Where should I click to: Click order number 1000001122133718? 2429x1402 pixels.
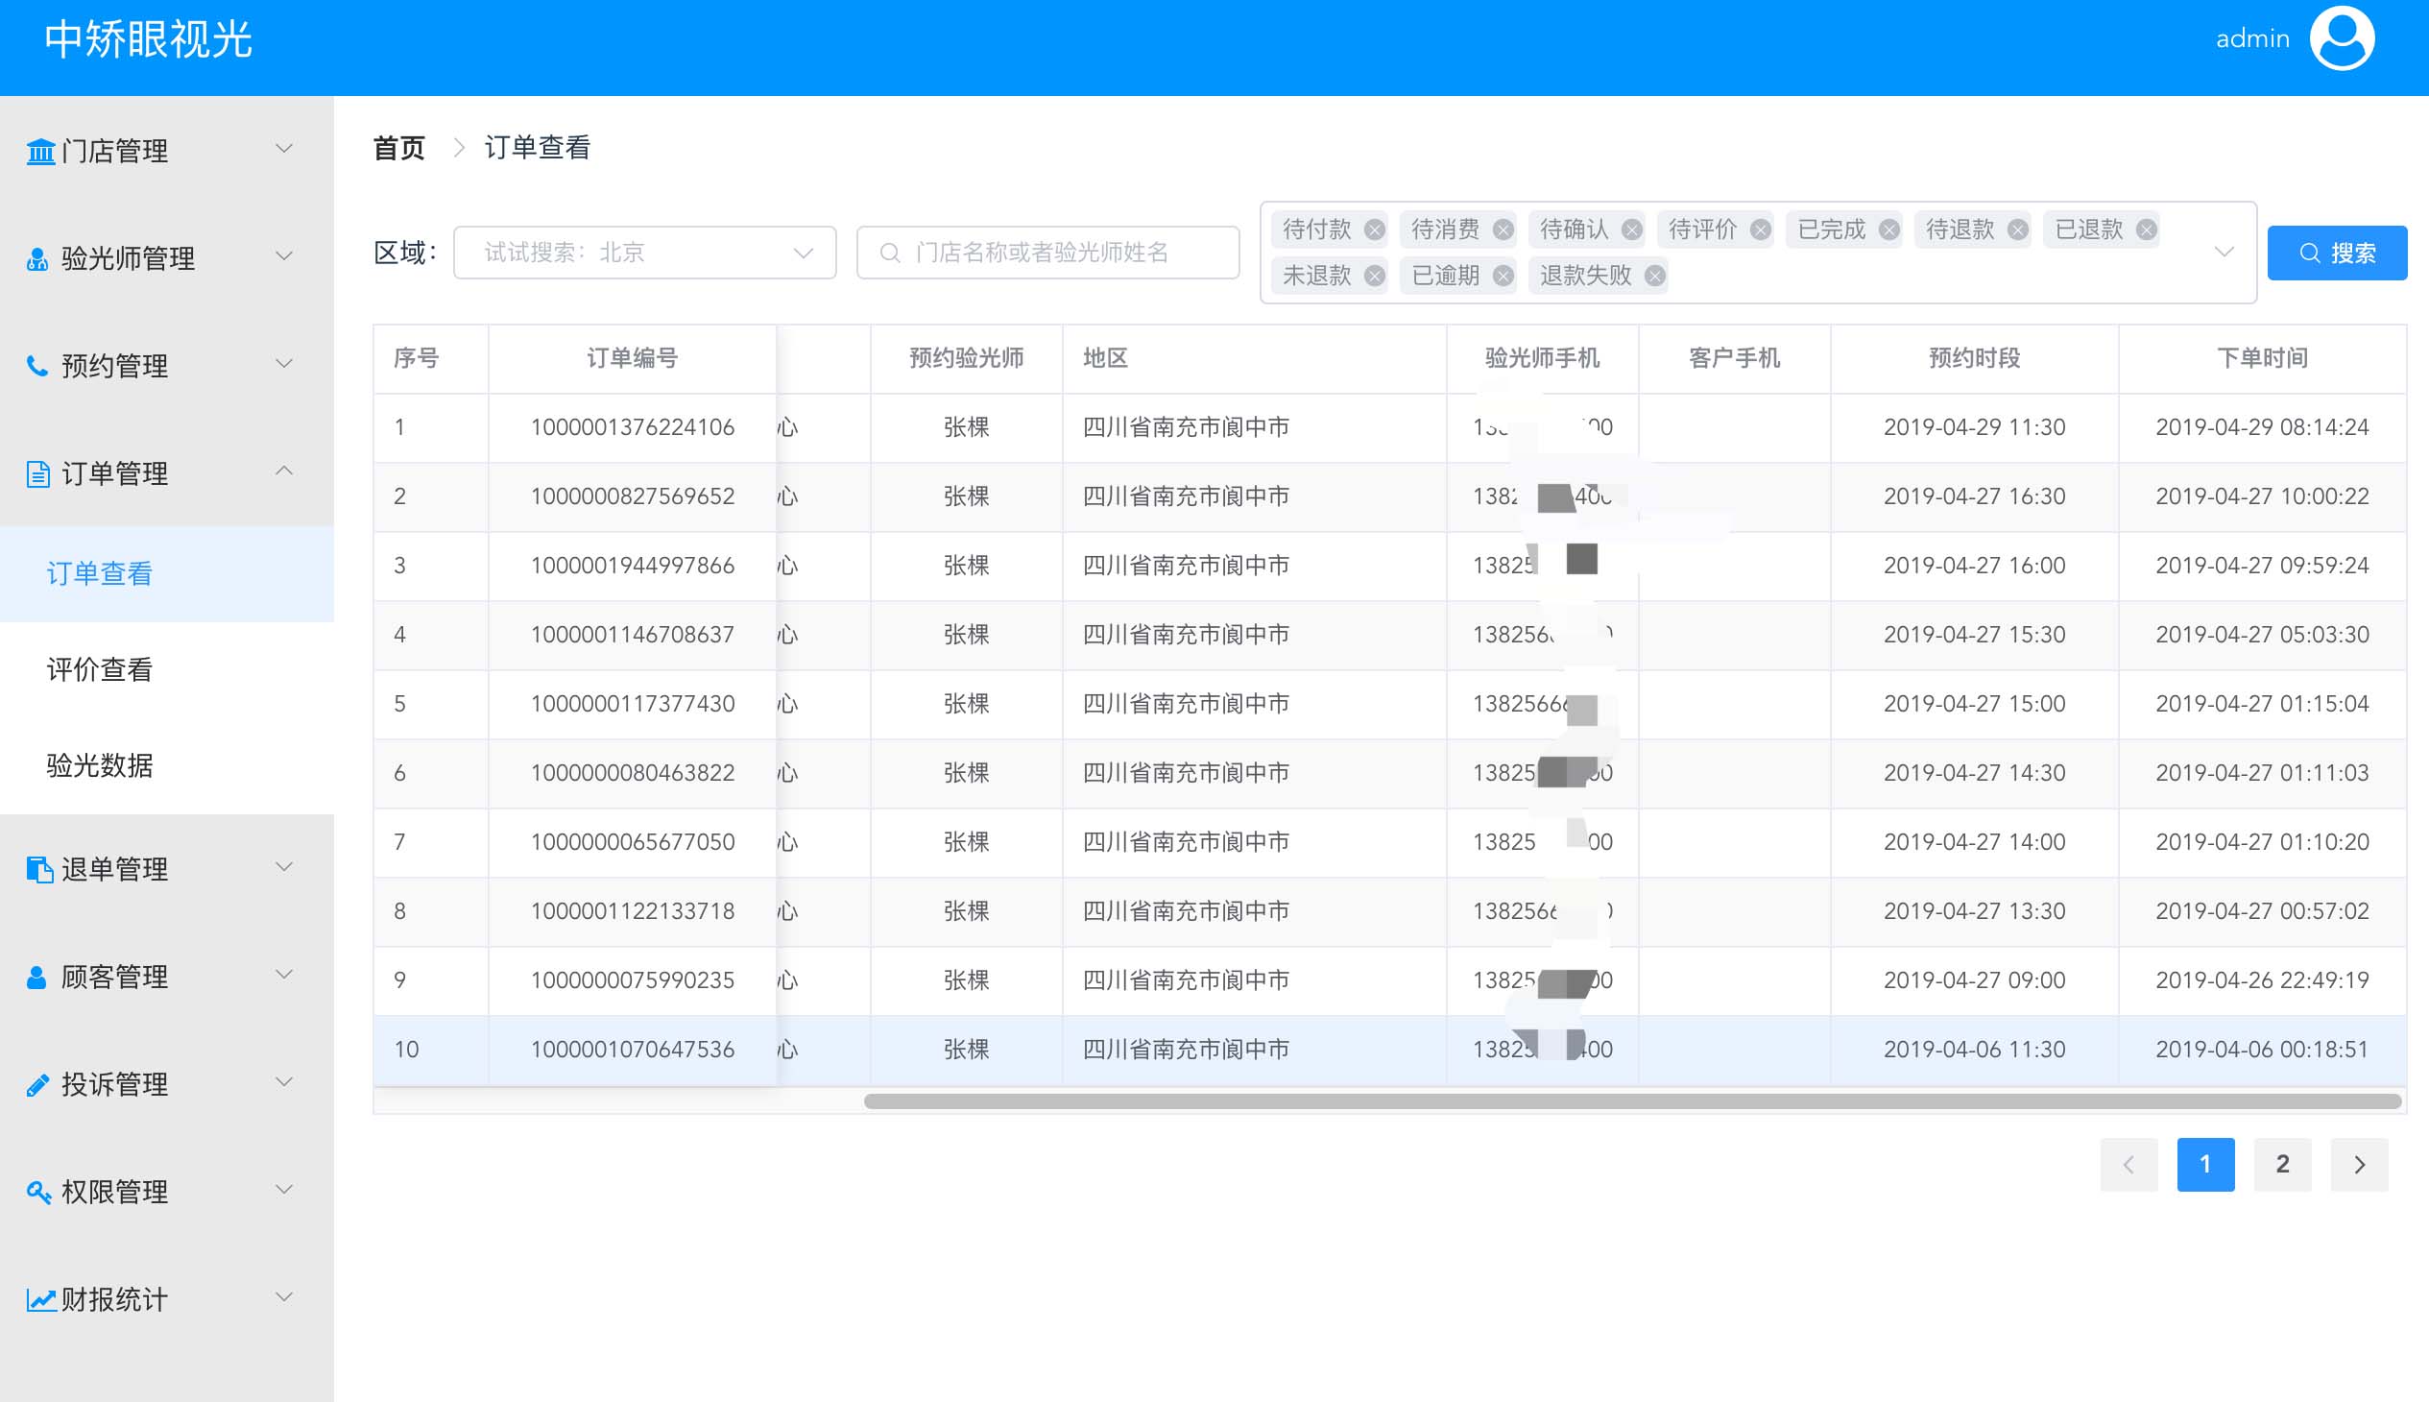633,911
